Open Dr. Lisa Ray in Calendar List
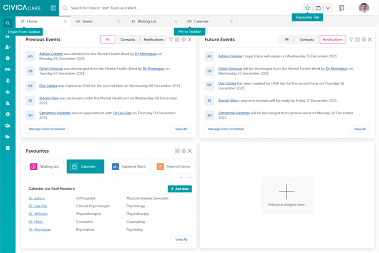 (38, 206)
